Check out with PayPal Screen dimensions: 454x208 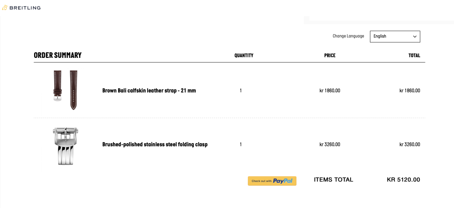coord(272,181)
